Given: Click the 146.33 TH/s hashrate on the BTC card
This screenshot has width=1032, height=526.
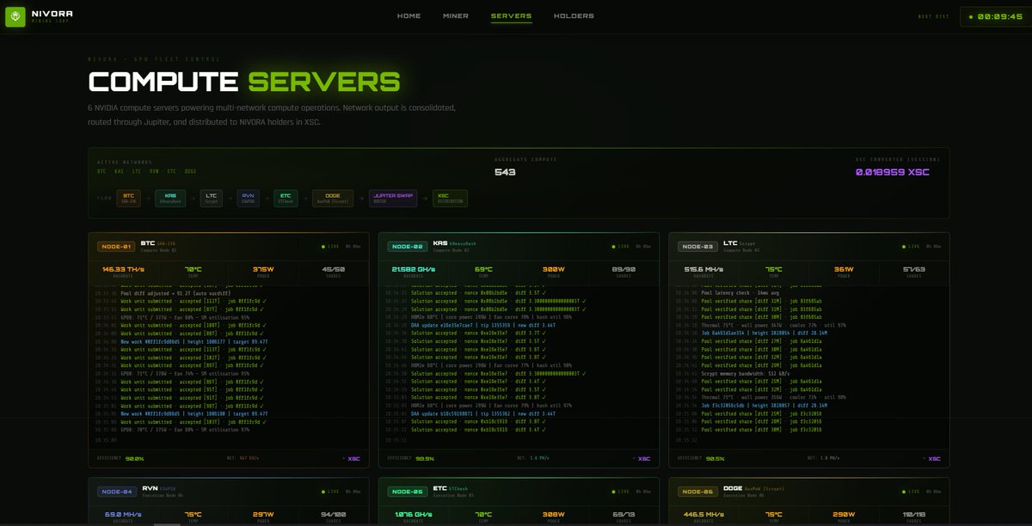Looking at the screenshot, I should coord(123,269).
